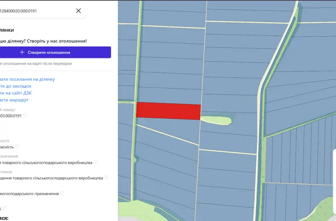
Task: Clear the cadastral number search with X
Action: pos(79,11)
